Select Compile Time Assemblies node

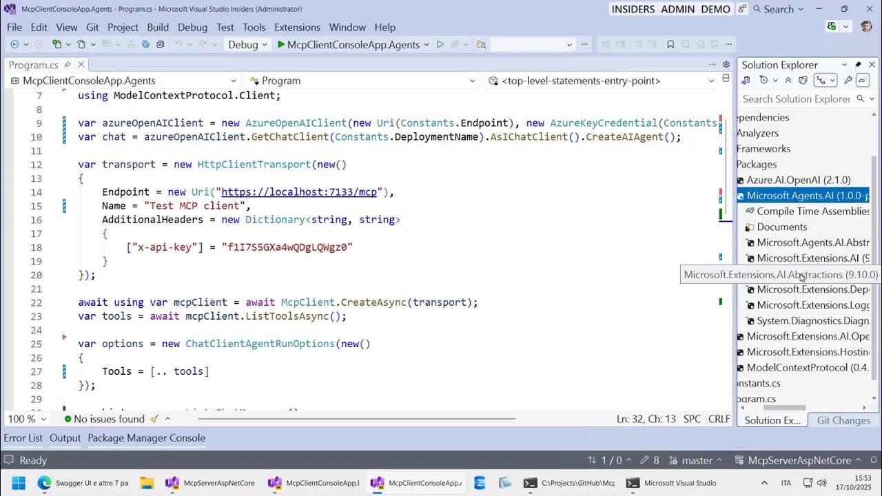pyautogui.click(x=808, y=211)
